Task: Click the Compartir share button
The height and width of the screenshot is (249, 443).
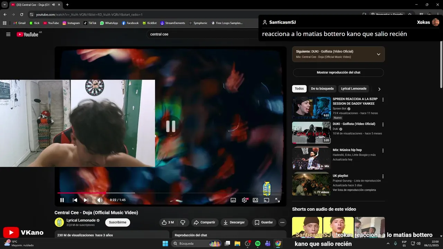Action: (x=204, y=222)
